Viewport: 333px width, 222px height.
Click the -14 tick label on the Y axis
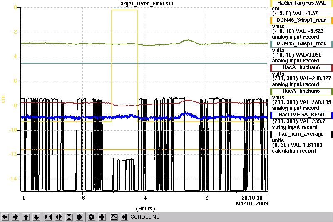coord(12,179)
